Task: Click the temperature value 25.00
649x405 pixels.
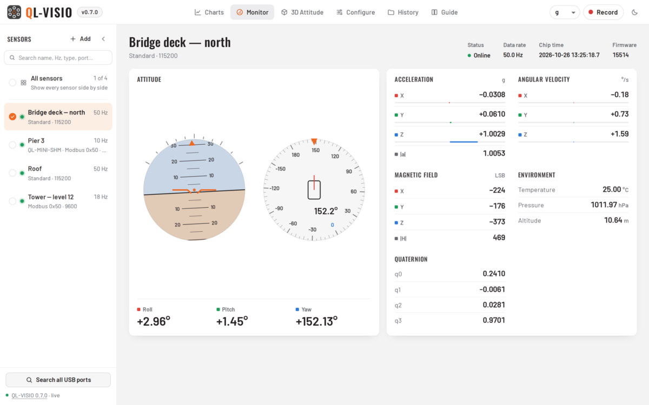Action: [x=612, y=190]
